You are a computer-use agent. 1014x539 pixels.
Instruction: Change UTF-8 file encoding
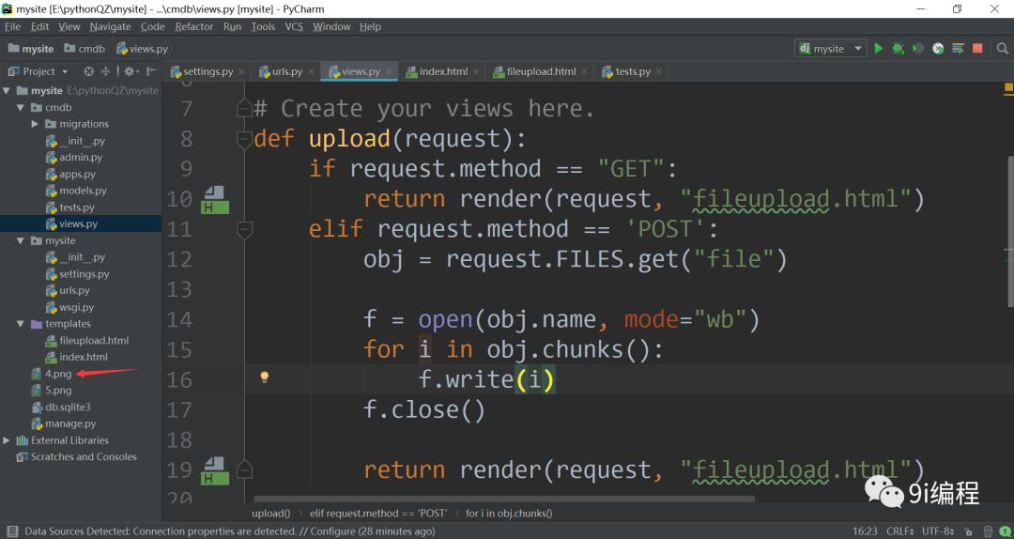coord(938,531)
